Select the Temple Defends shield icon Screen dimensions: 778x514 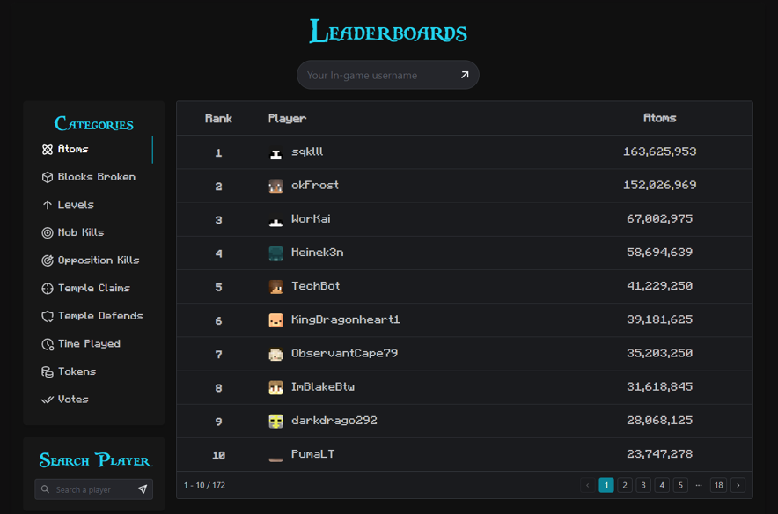[48, 315]
